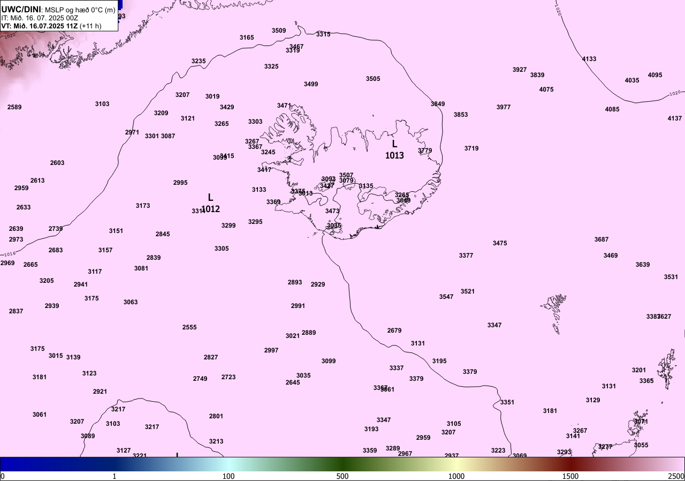
Task: Click the height value 3019
Action: point(212,96)
